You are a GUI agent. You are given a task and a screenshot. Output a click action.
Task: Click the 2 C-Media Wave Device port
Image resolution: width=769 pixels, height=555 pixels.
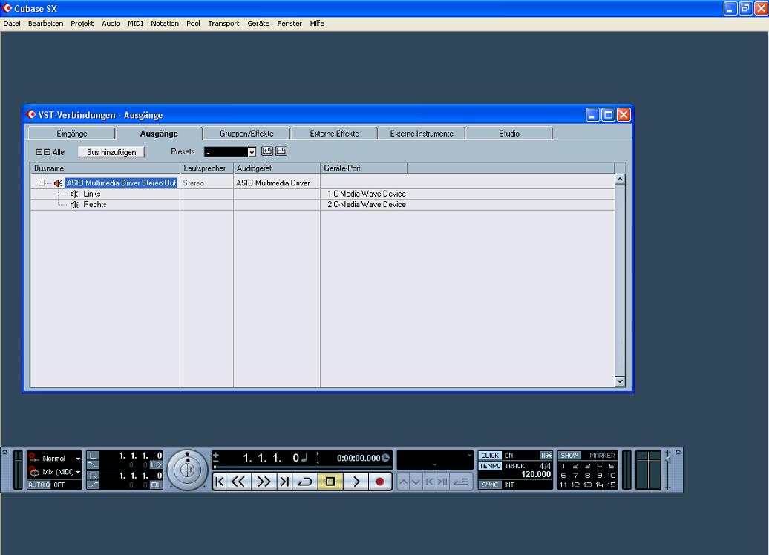367,205
